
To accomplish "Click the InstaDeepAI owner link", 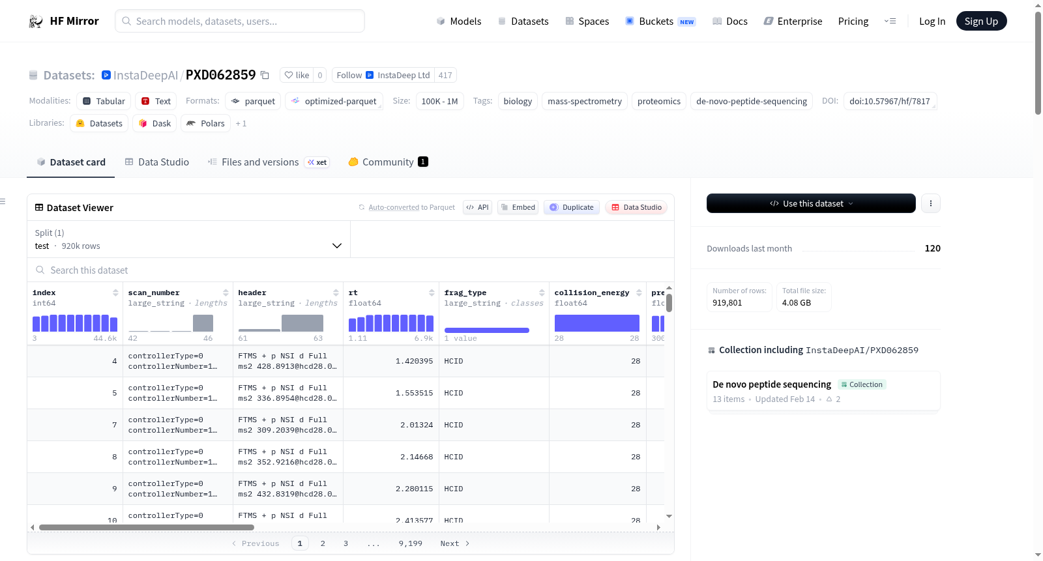I will [x=145, y=75].
